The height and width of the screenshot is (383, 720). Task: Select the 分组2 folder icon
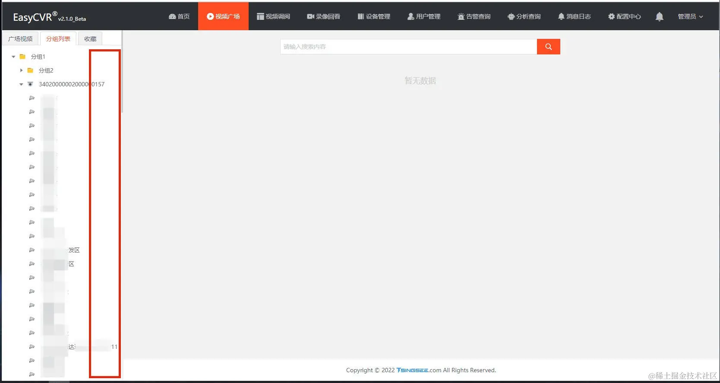coord(31,70)
